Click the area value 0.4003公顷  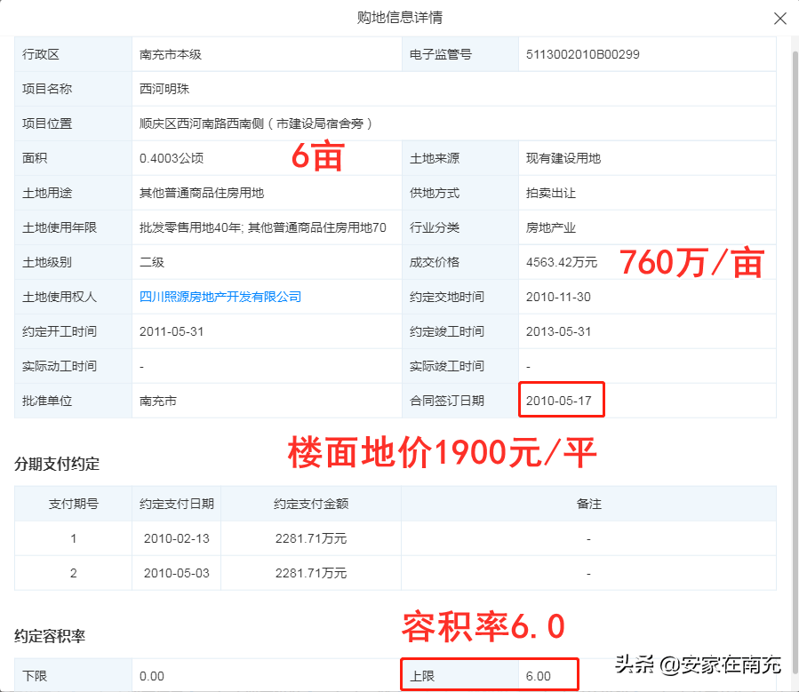172,158
